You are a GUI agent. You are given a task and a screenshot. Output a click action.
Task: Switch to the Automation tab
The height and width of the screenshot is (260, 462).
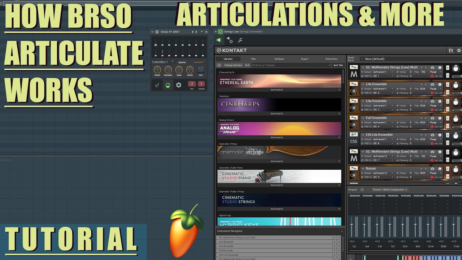331,59
